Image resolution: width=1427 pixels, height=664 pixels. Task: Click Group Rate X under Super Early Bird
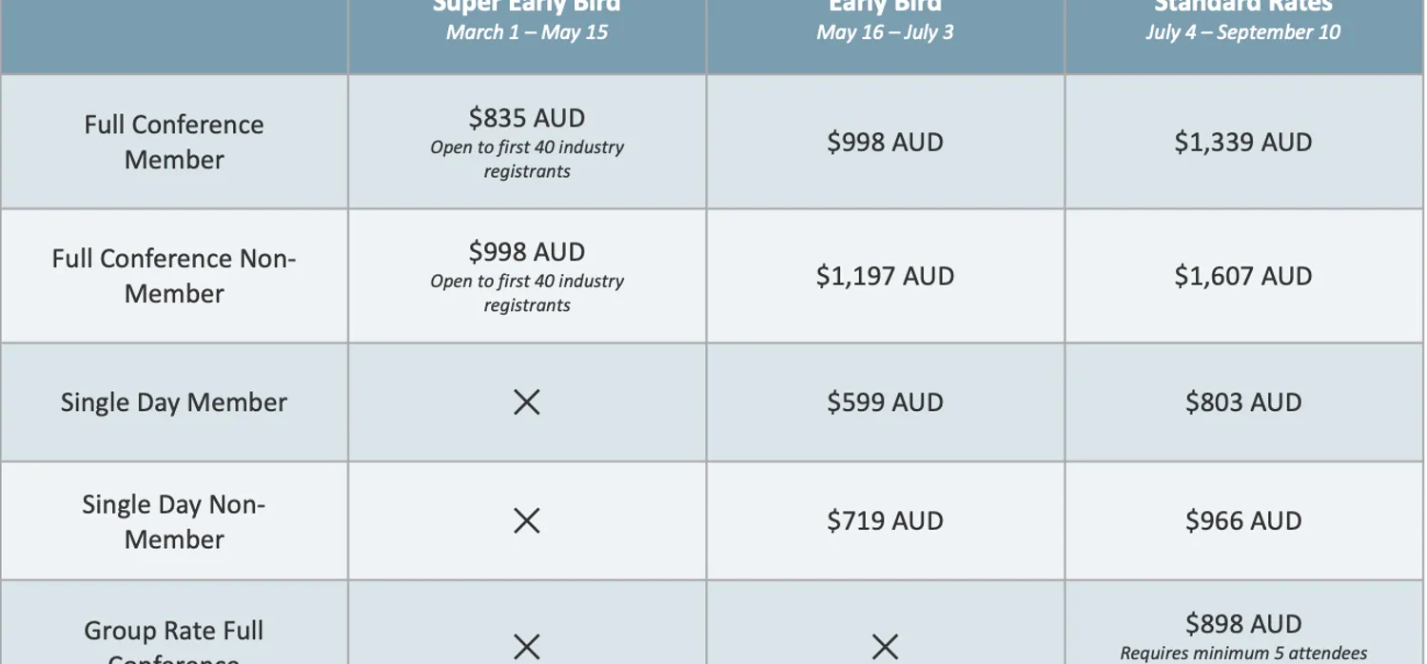click(526, 647)
